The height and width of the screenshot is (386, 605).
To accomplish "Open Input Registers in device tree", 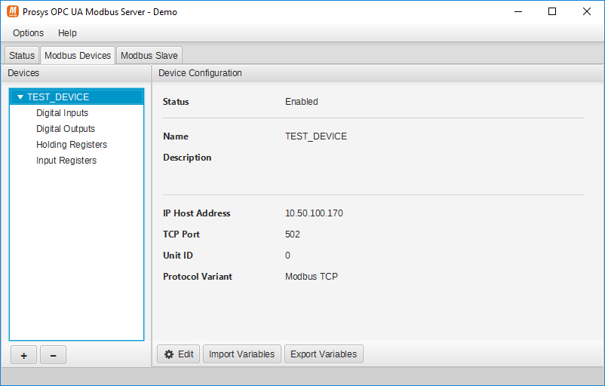I will (66, 161).
